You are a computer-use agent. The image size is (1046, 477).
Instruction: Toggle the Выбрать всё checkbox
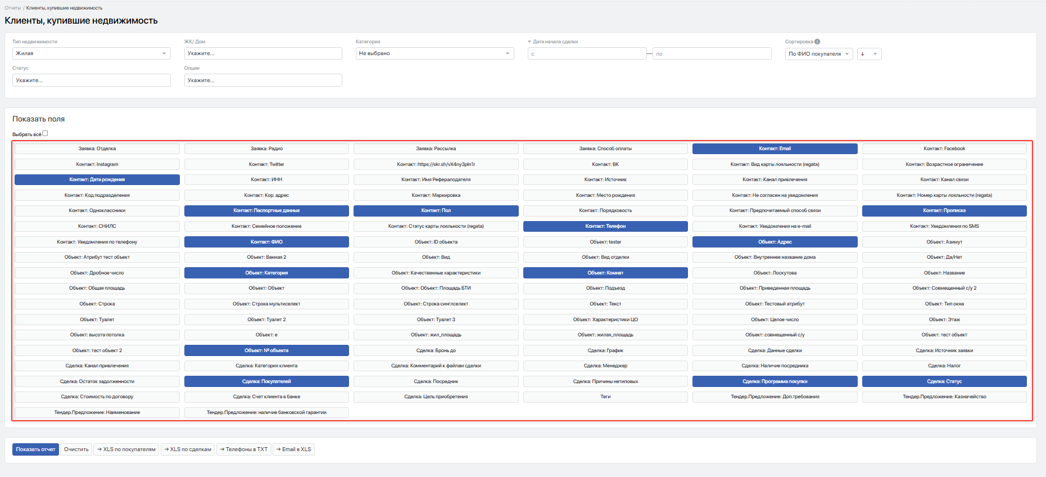45,133
